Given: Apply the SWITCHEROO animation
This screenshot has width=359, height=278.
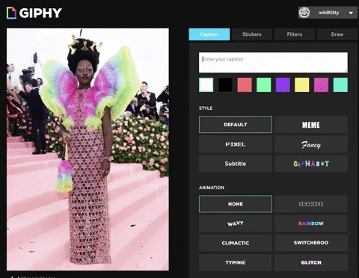Looking at the screenshot, I should tap(311, 243).
